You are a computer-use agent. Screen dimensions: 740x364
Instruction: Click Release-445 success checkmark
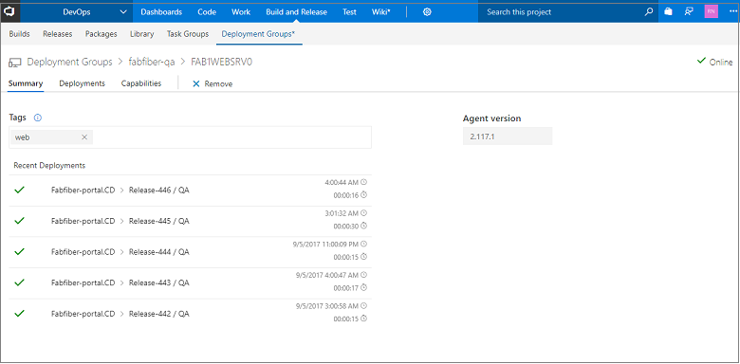(x=19, y=221)
